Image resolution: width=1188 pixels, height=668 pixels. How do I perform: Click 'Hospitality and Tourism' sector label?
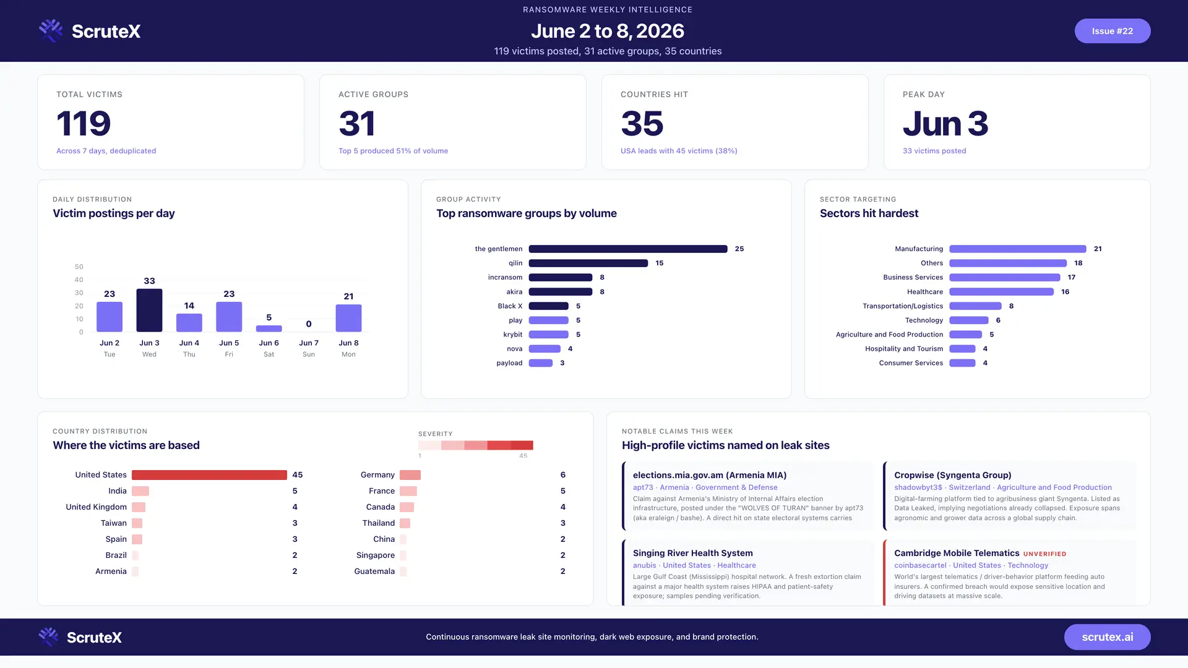[x=904, y=349]
